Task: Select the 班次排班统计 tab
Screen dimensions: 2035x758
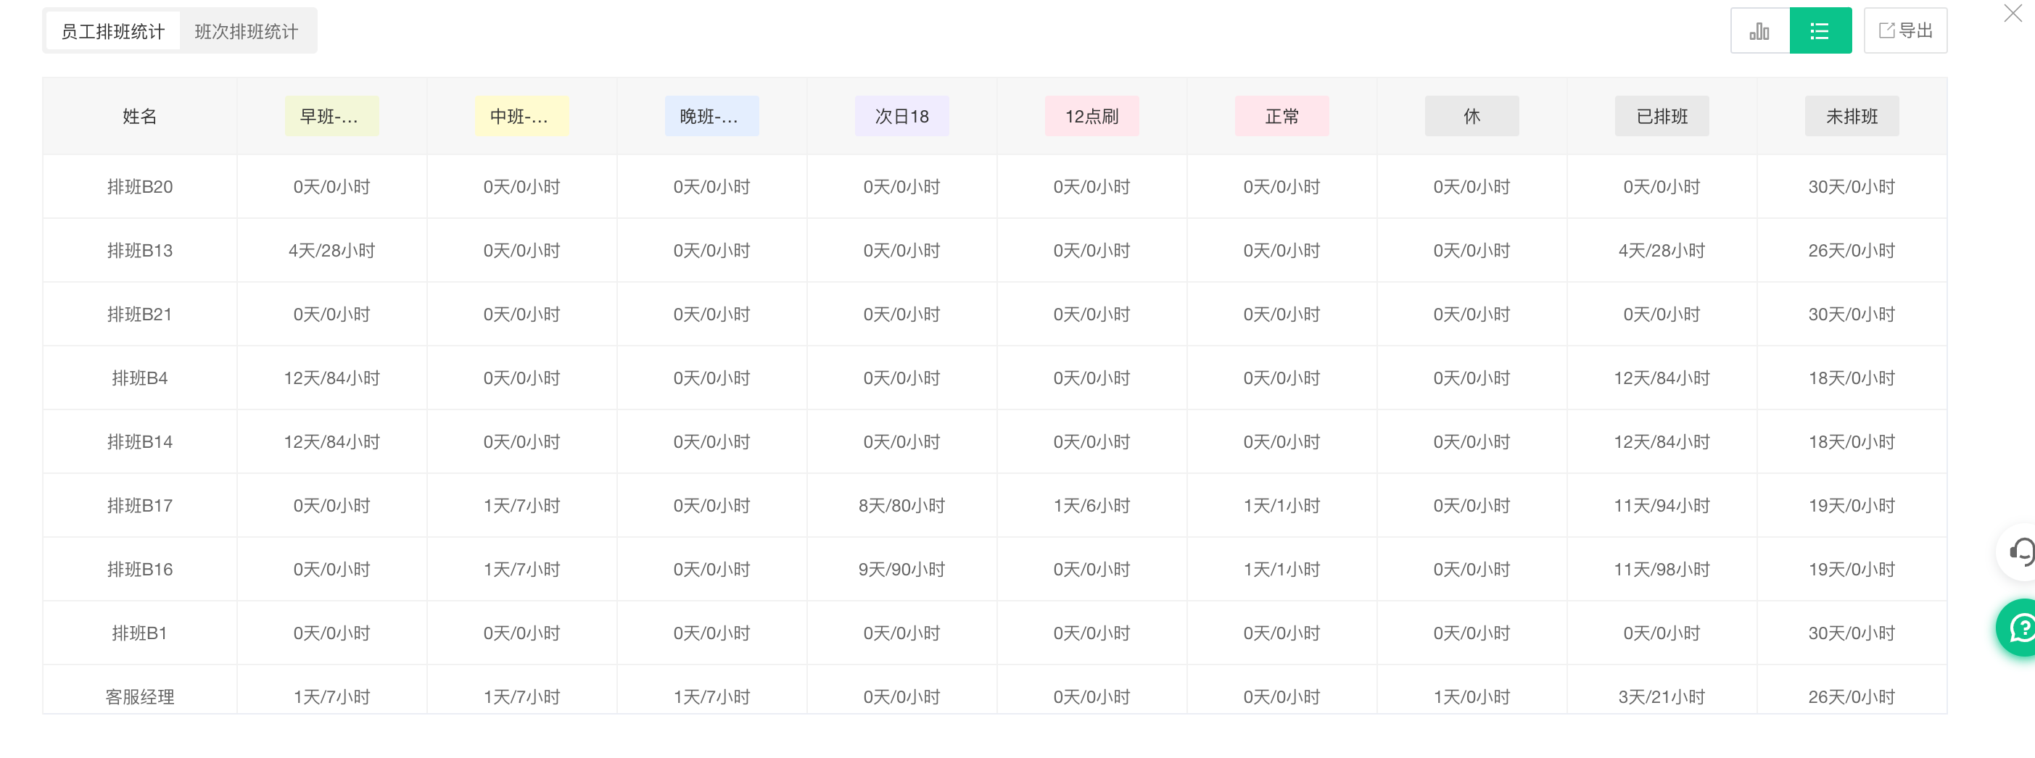Action: pos(247,32)
